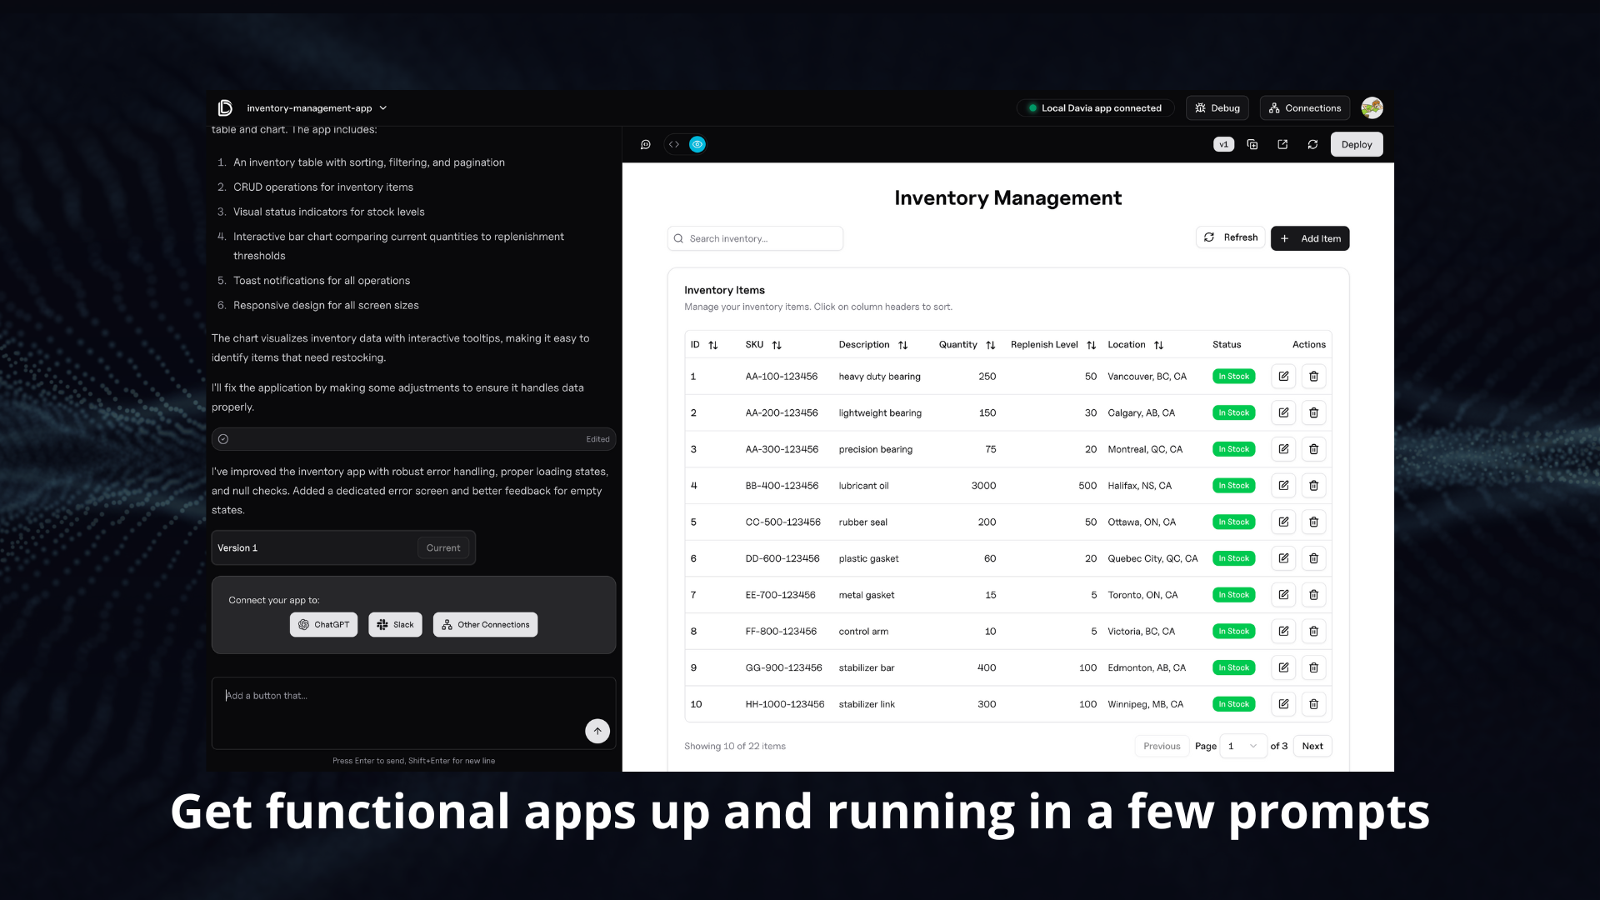Click the Refresh button
This screenshot has height=900, width=1600.
(1230, 237)
